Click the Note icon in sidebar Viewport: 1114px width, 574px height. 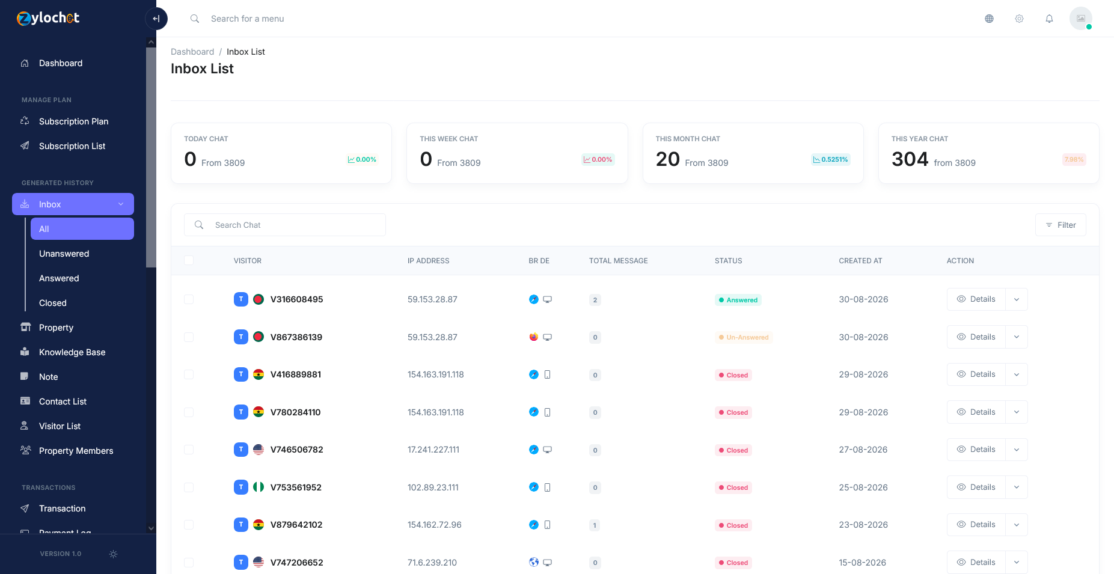[x=25, y=377]
